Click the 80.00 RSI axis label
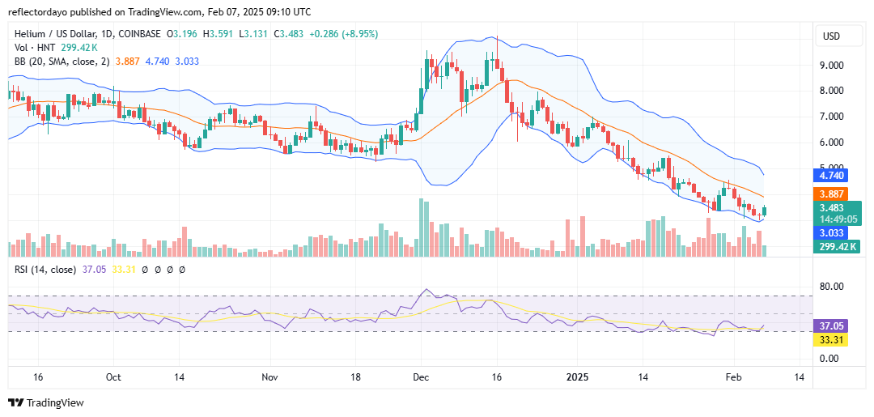The image size is (874, 417). [x=830, y=286]
